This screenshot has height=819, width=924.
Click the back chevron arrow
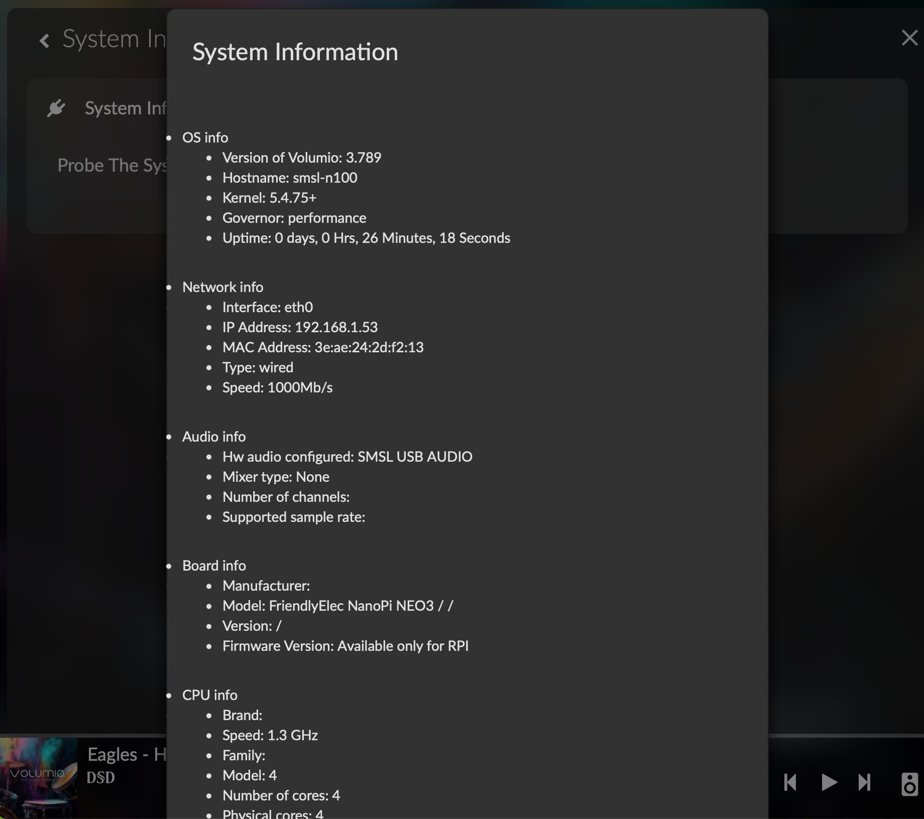point(45,41)
